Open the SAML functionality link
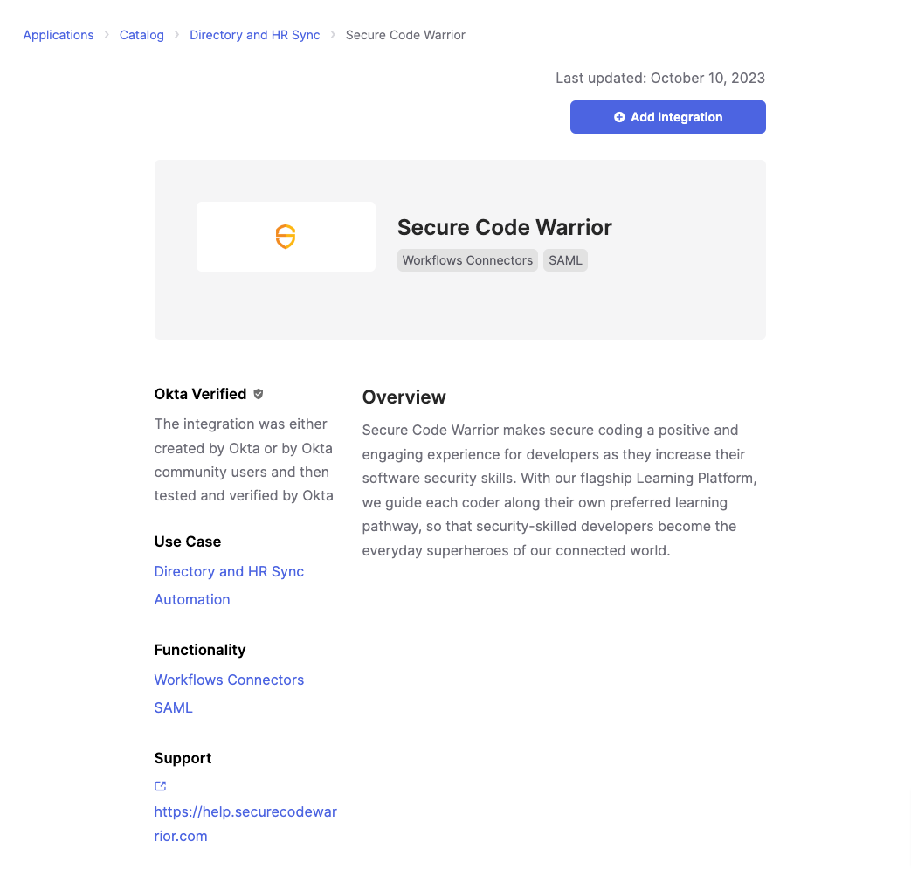The height and width of the screenshot is (890, 911). 173,707
